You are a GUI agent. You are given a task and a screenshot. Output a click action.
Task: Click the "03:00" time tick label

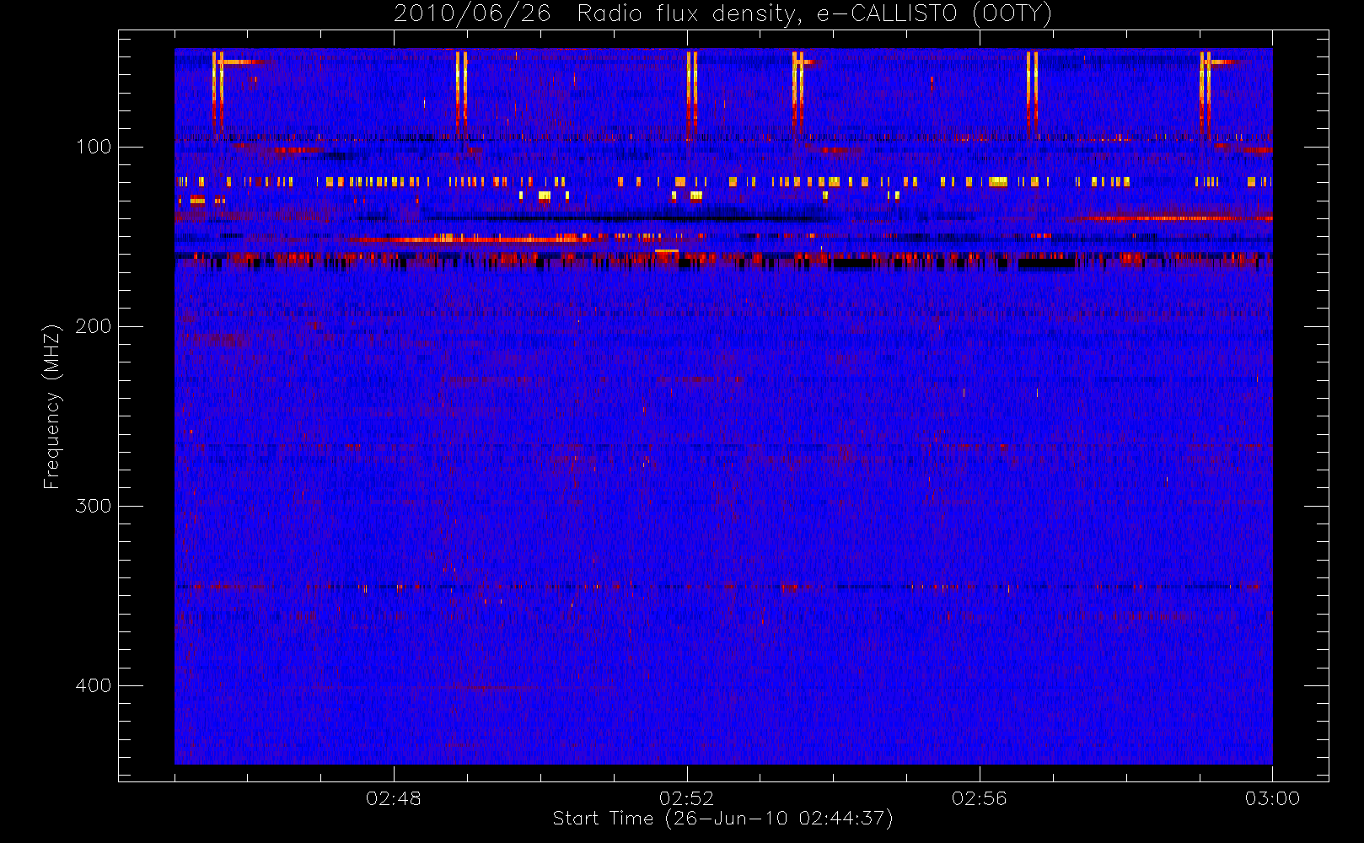click(1272, 798)
